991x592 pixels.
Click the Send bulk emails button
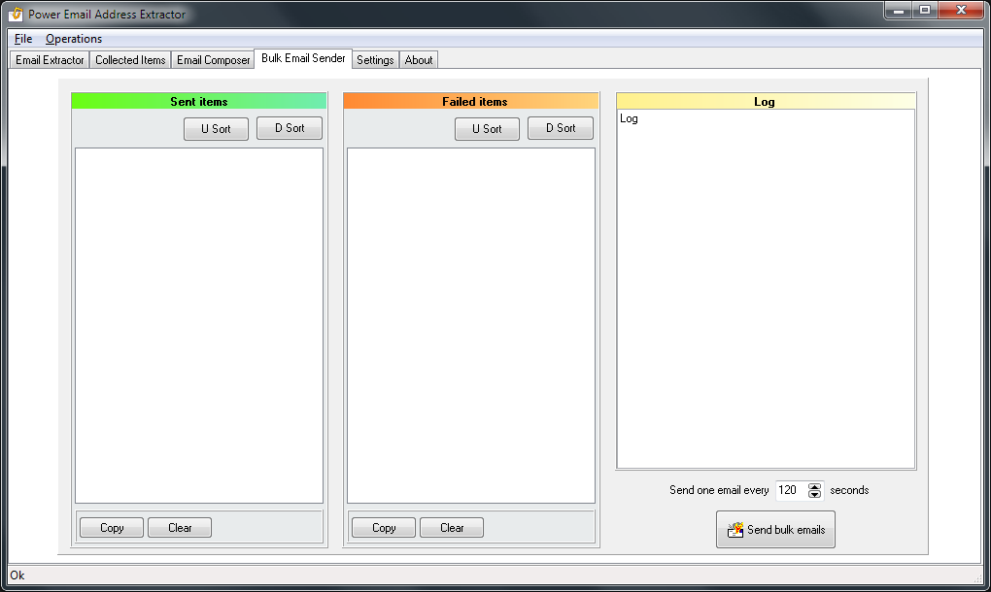[x=775, y=530]
